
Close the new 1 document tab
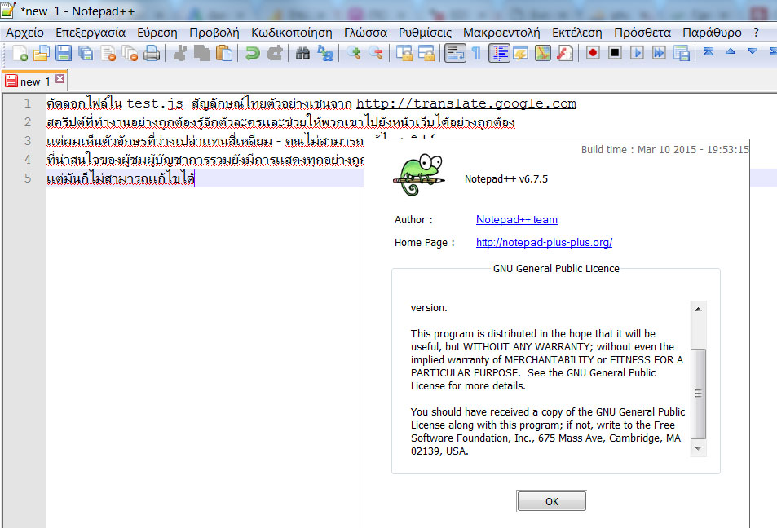pyautogui.click(x=60, y=79)
